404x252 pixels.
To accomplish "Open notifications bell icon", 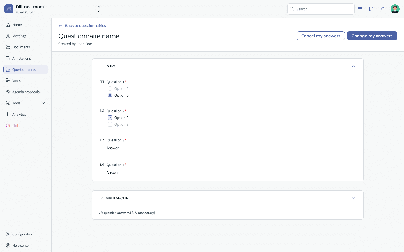I will coord(383,9).
